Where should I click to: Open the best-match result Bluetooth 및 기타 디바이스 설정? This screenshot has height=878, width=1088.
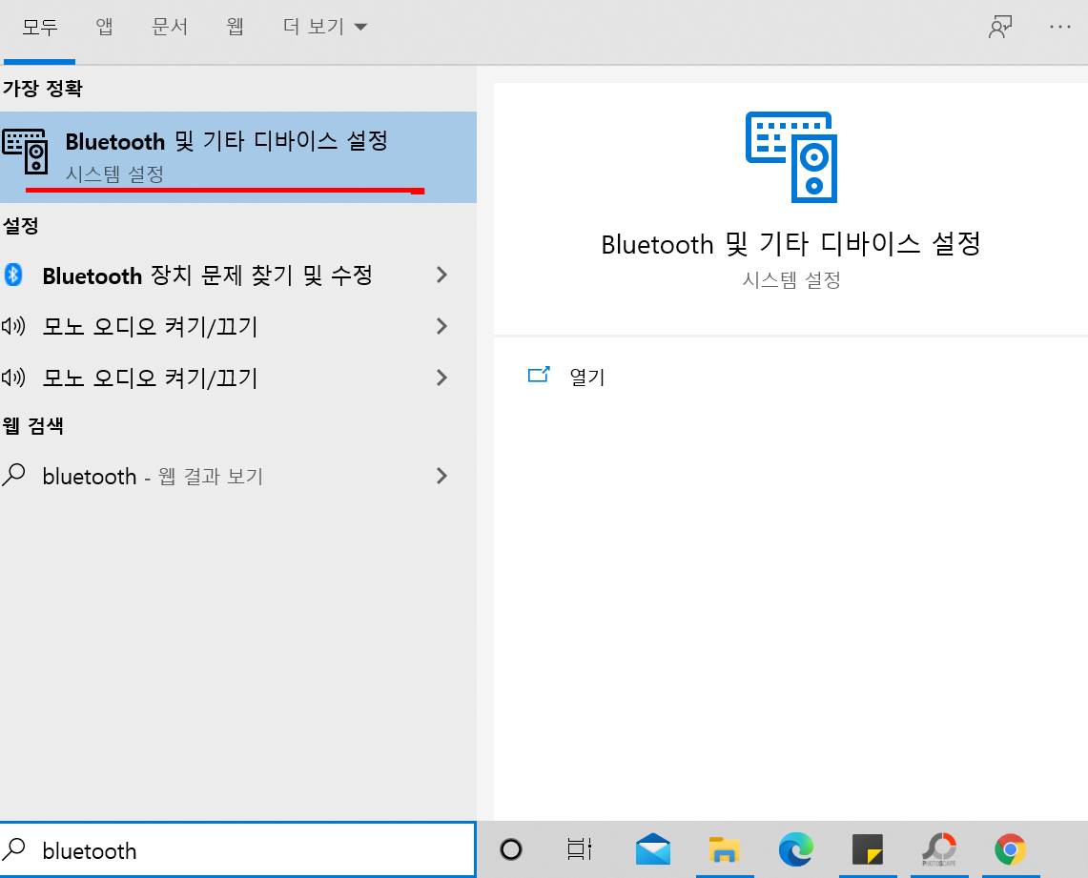(x=238, y=156)
